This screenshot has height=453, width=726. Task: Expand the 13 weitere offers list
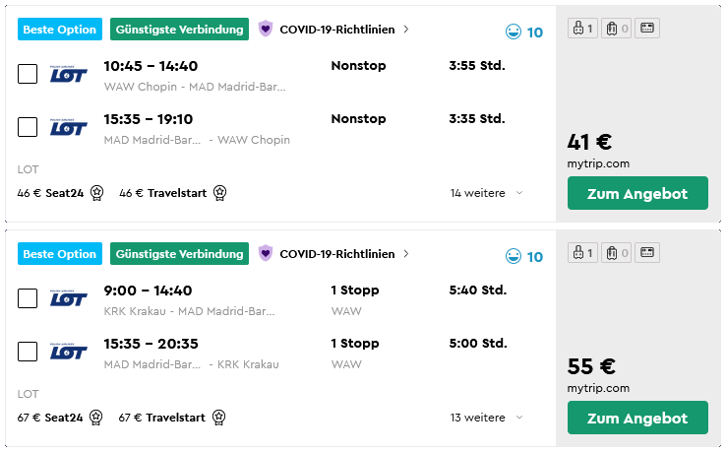point(486,418)
